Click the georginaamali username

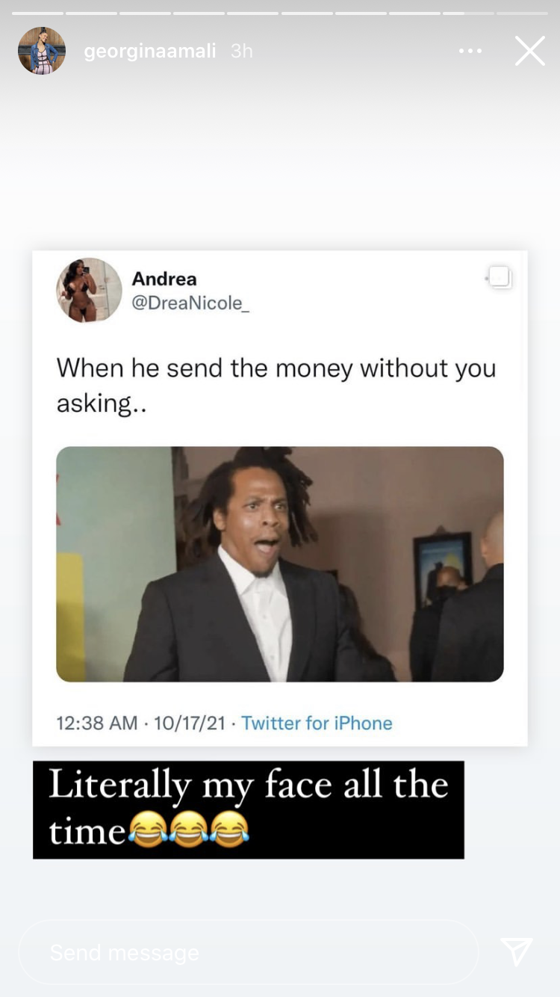pos(150,51)
